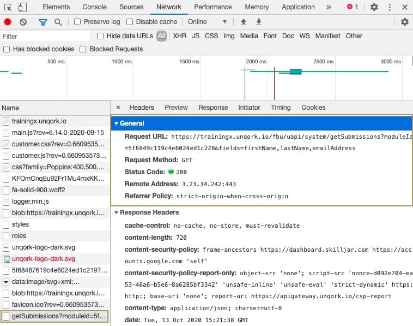Click the icon beside the styles request

(x=6, y=224)
